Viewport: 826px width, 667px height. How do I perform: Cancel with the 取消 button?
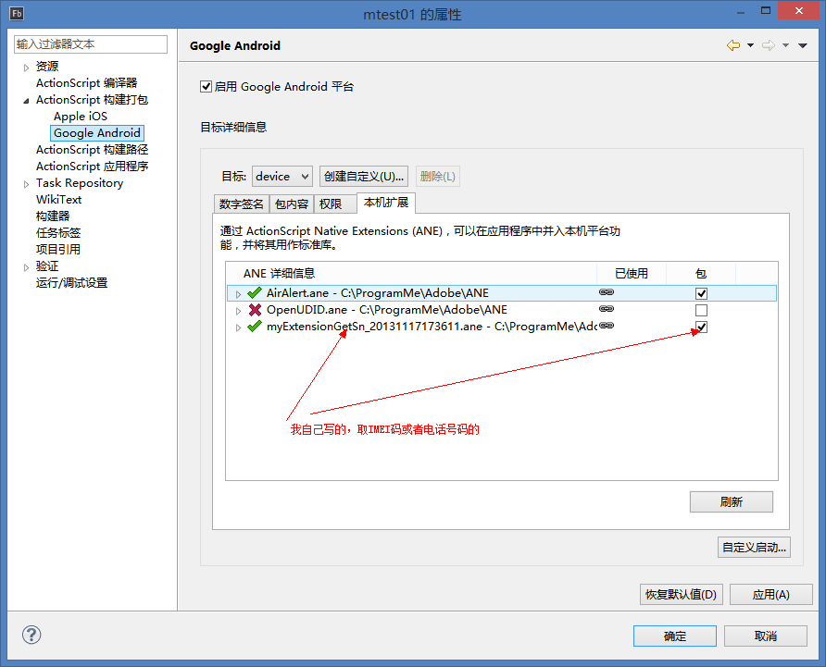(766, 636)
